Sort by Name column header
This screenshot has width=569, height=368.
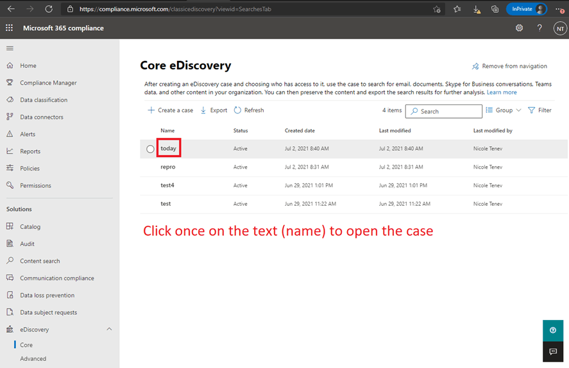click(167, 131)
